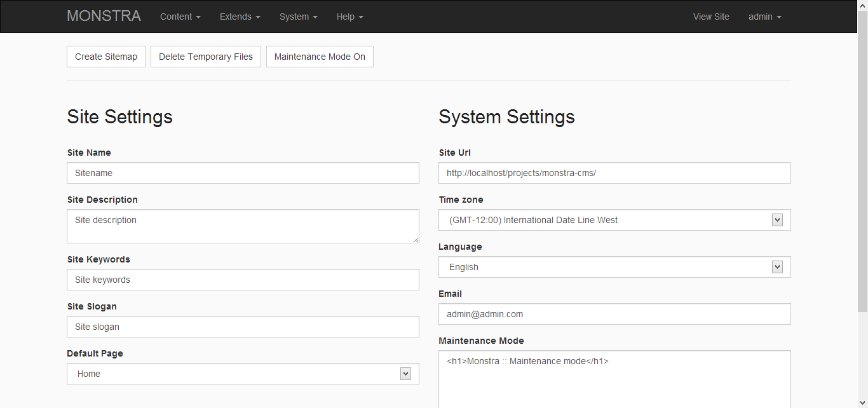Expand the Time zone dropdown

[614, 220]
